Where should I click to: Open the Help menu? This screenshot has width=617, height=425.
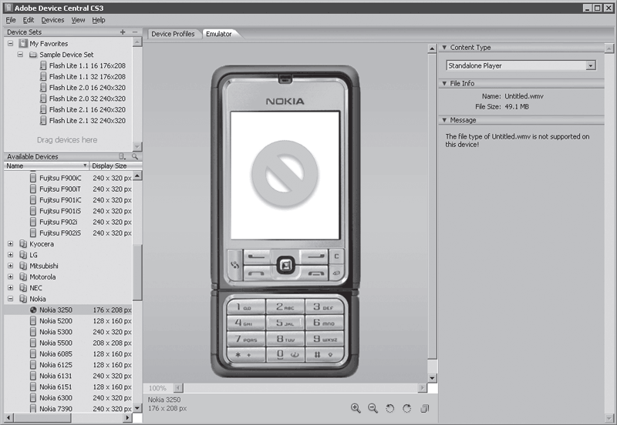(x=99, y=20)
